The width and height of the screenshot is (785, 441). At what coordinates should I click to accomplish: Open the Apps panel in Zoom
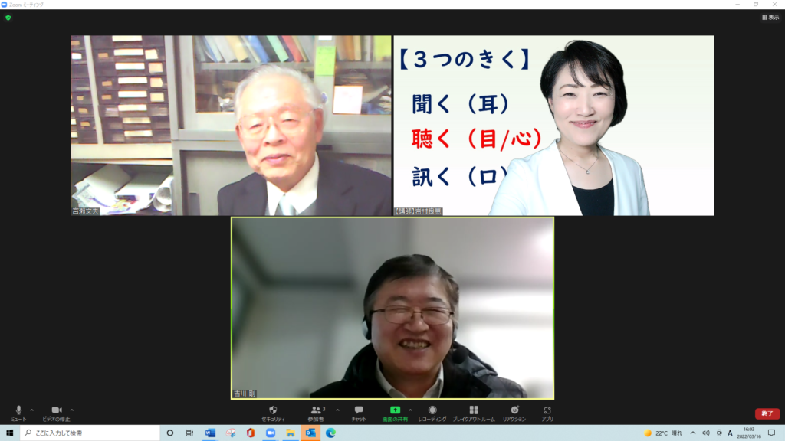pos(547,411)
